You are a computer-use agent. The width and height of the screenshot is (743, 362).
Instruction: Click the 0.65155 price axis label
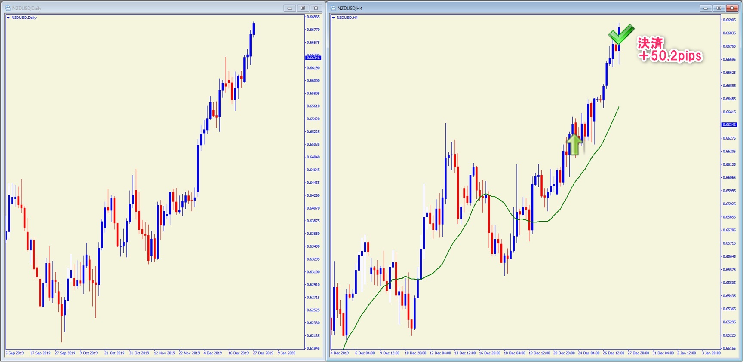(729, 348)
